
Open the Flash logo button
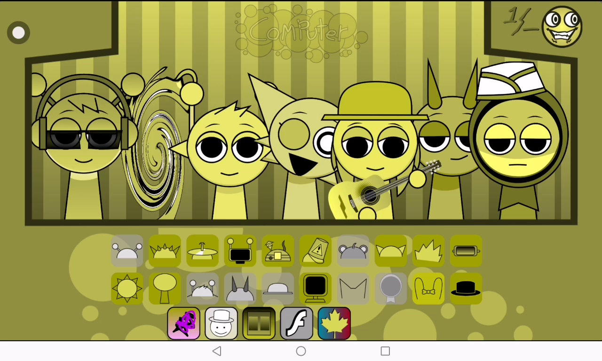click(x=296, y=323)
